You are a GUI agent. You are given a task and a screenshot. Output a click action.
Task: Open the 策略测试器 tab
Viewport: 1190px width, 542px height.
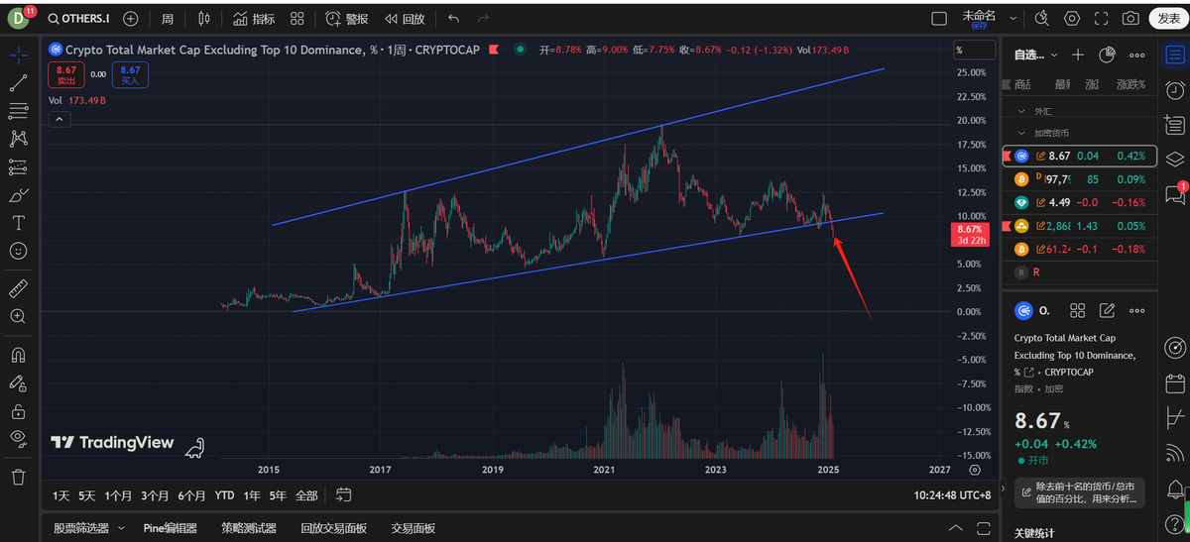coord(248,528)
